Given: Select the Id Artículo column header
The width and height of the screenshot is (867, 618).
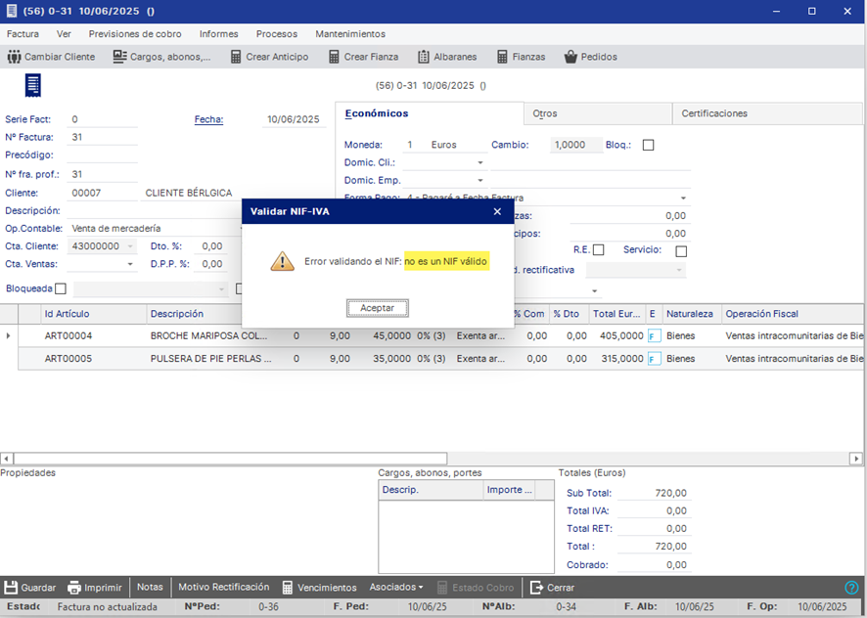Looking at the screenshot, I should [x=92, y=314].
